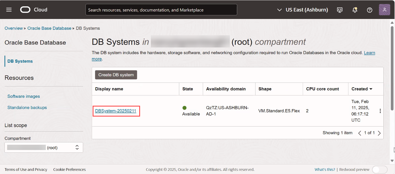Click the DB Systems breadcrumb text
The height and width of the screenshot is (174, 395).
click(88, 28)
